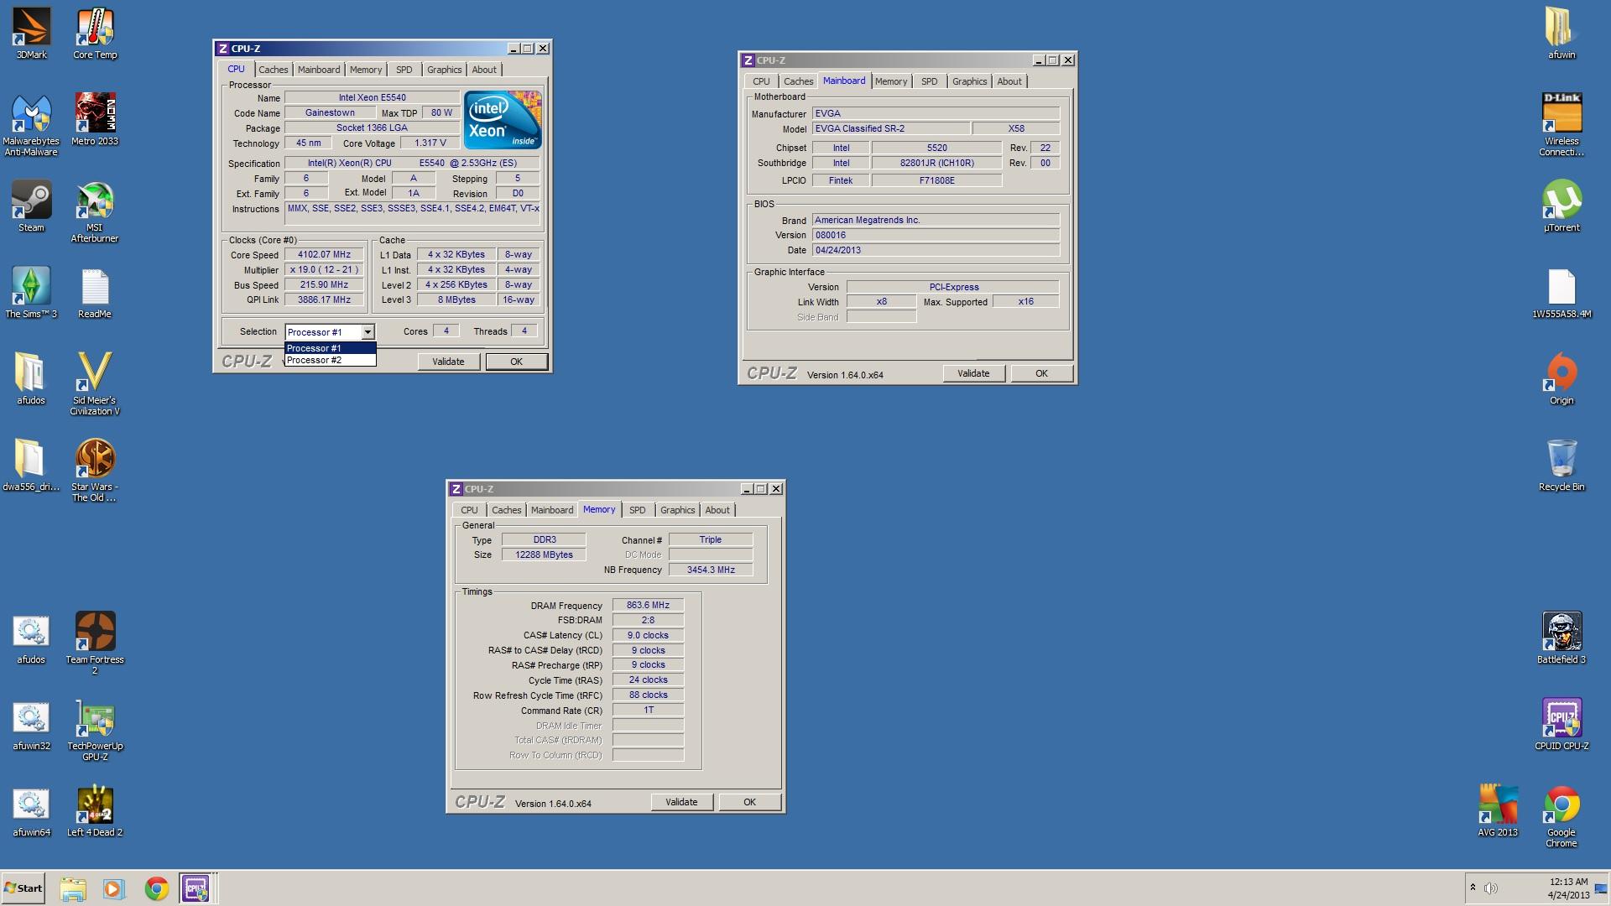Viewport: 1611px width, 906px height.
Task: Click DRAM Frequency value 863.6 MHz
Action: pos(648,605)
